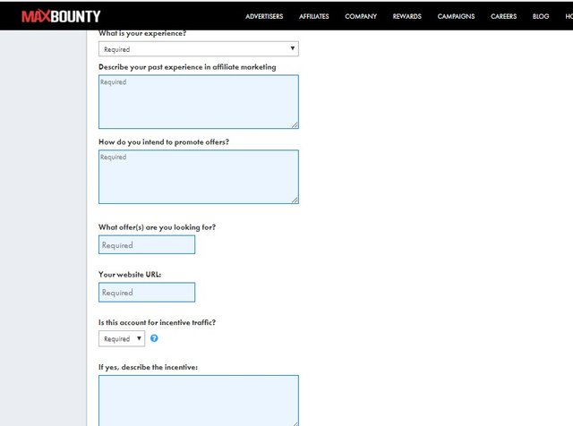
Task: Open the Advertisers menu item
Action: pos(264,16)
